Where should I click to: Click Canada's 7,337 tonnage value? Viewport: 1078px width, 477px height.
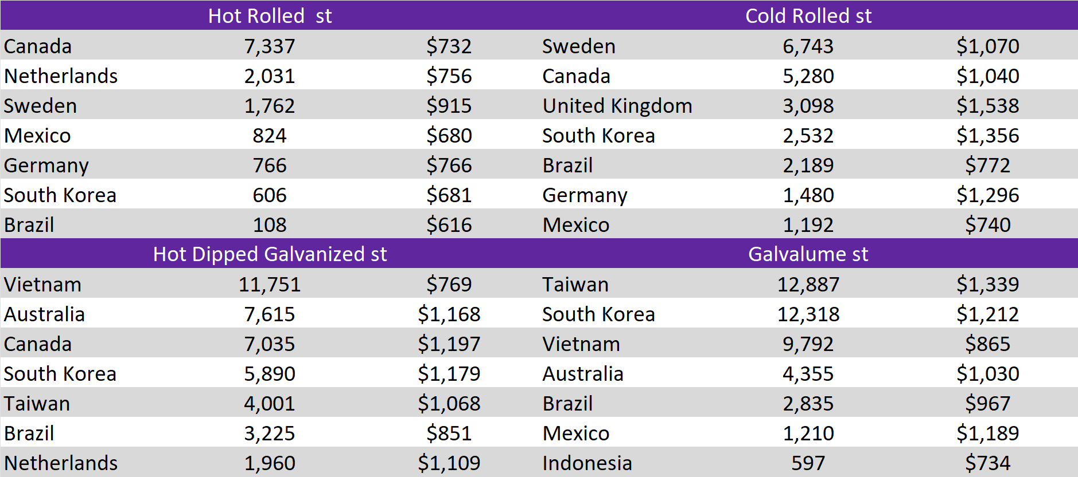pyautogui.click(x=270, y=46)
